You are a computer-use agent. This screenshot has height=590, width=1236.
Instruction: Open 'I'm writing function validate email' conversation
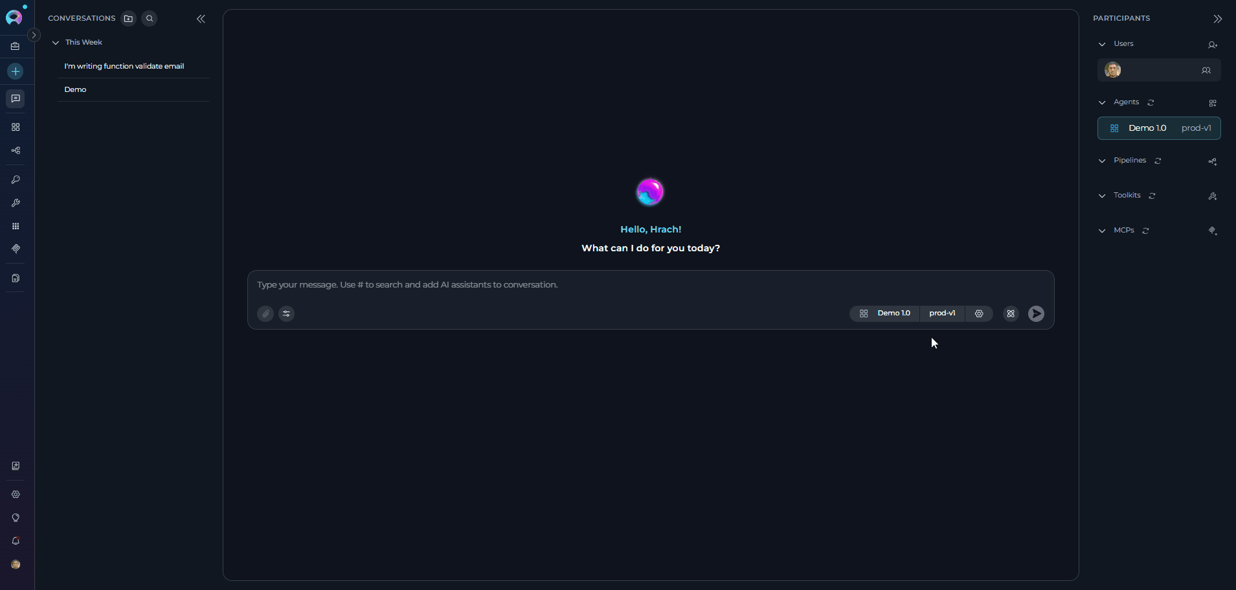coord(124,66)
